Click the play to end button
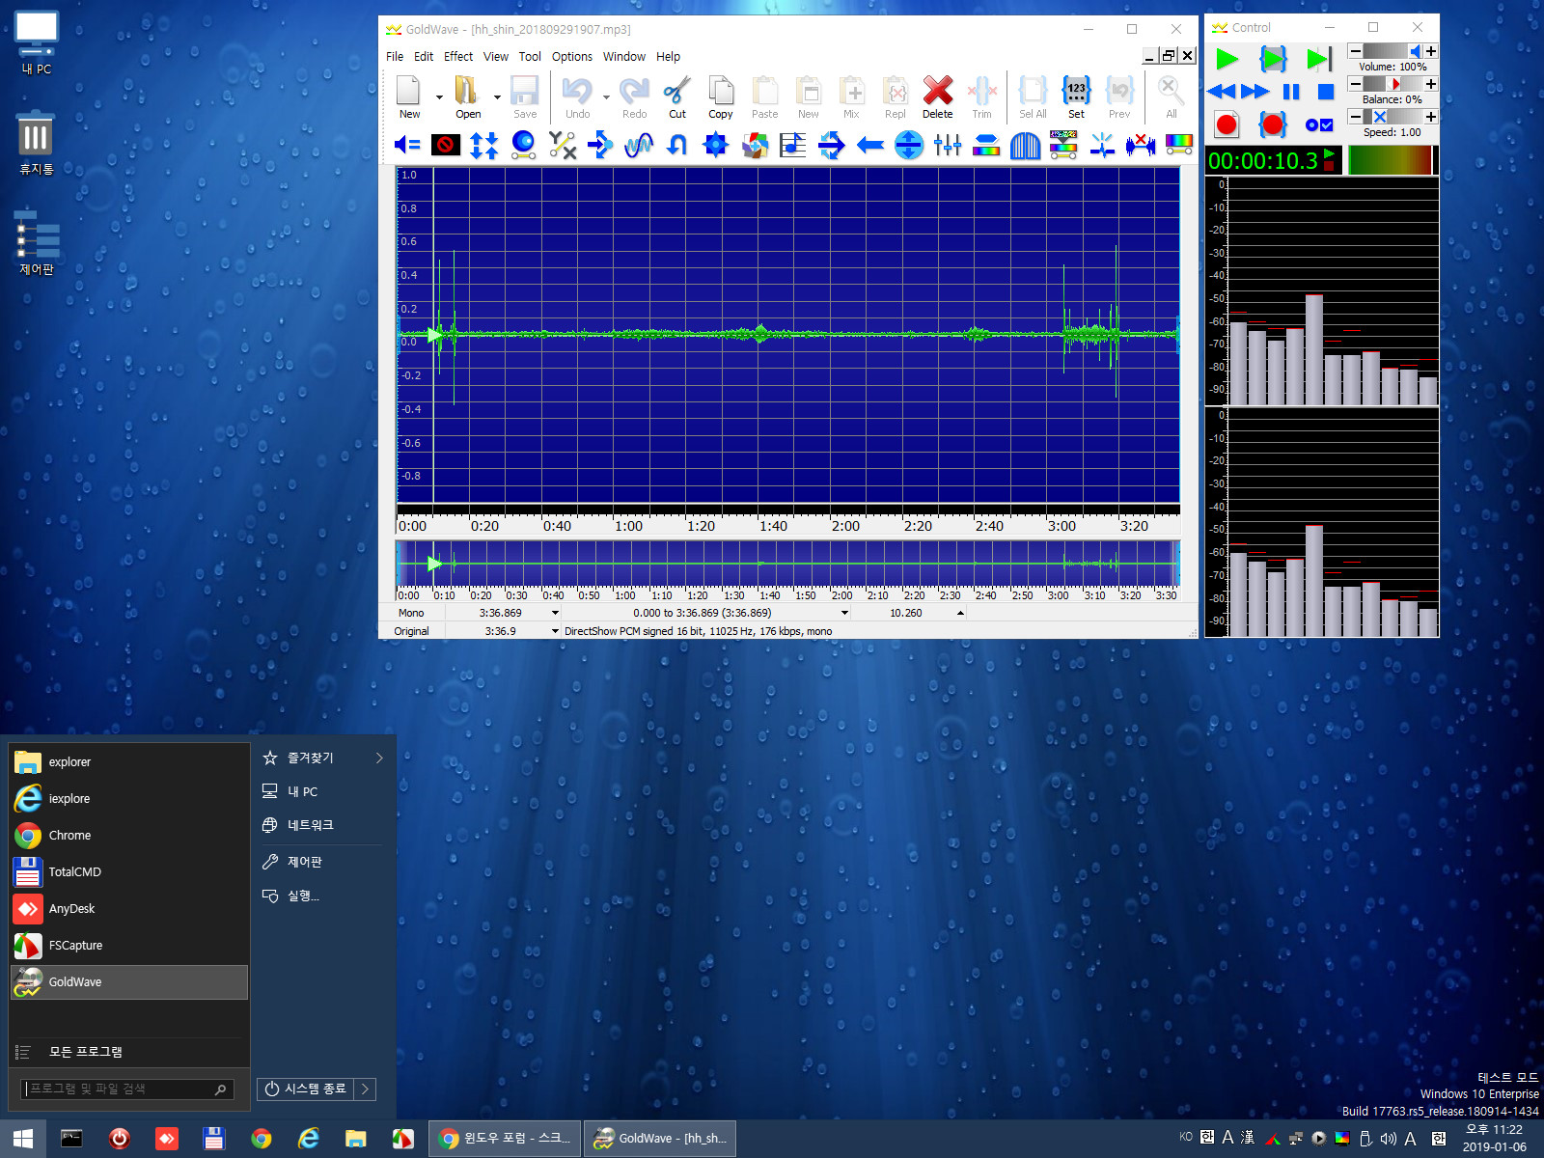This screenshot has width=1544, height=1158. (1318, 59)
